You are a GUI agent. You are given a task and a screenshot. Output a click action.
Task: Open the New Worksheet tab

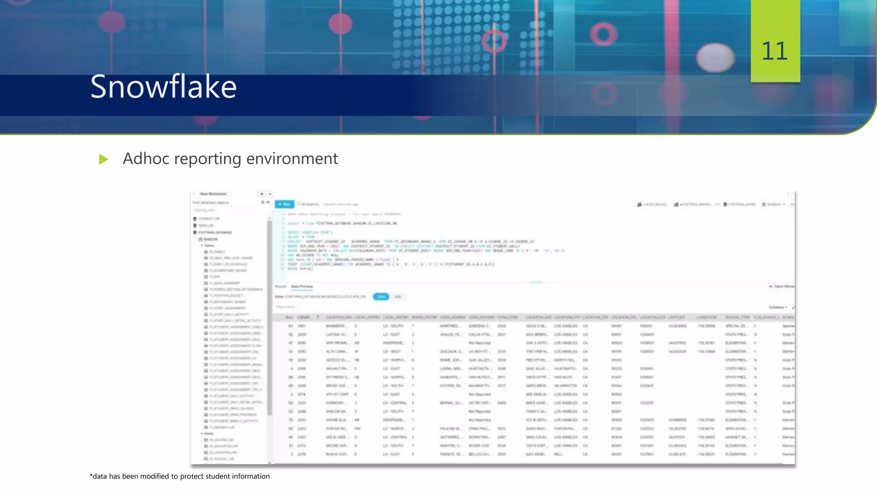click(213, 194)
